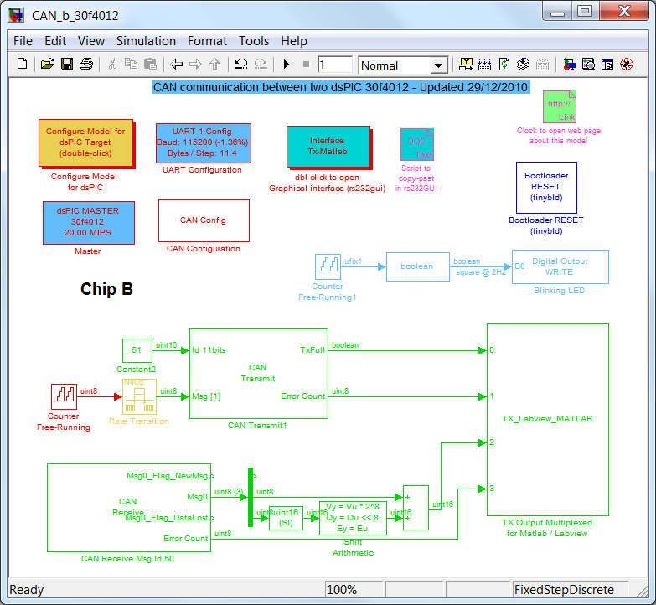Open the Tools menu
This screenshot has height=605, width=656.
tap(254, 41)
